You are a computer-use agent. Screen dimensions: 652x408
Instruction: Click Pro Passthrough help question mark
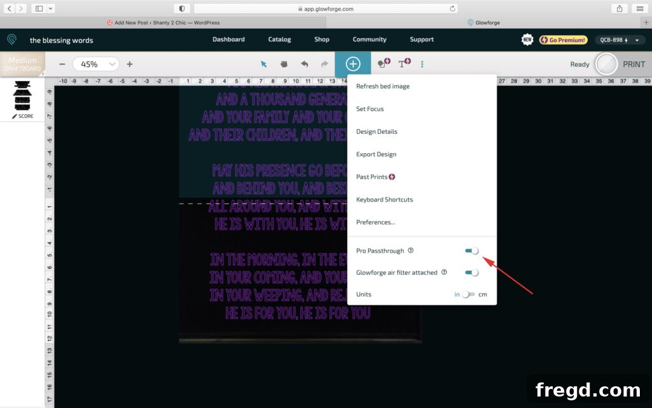pyautogui.click(x=411, y=250)
